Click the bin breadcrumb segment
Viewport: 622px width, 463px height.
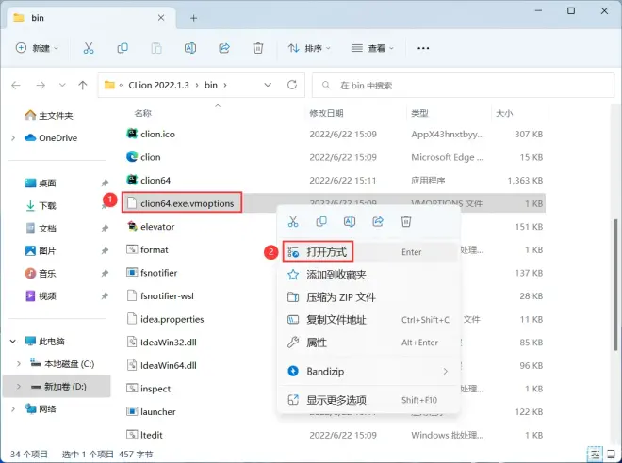pyautogui.click(x=211, y=85)
